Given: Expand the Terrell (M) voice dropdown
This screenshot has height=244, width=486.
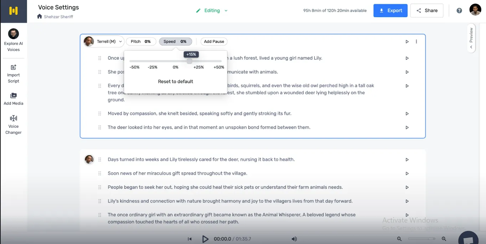Looking at the screenshot, I should point(103,42).
